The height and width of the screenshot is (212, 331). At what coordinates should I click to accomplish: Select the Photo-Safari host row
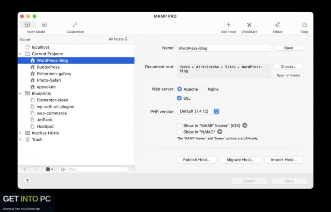[x=76, y=80]
